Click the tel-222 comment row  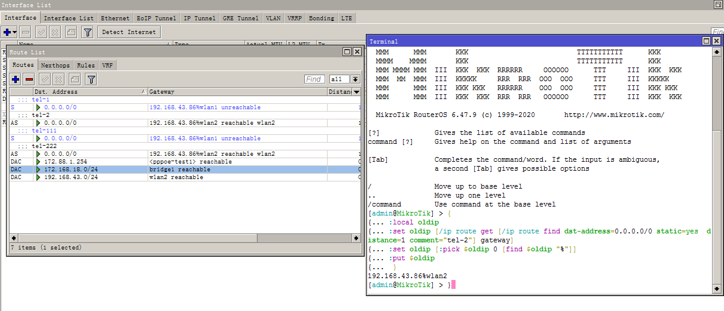pos(185,146)
